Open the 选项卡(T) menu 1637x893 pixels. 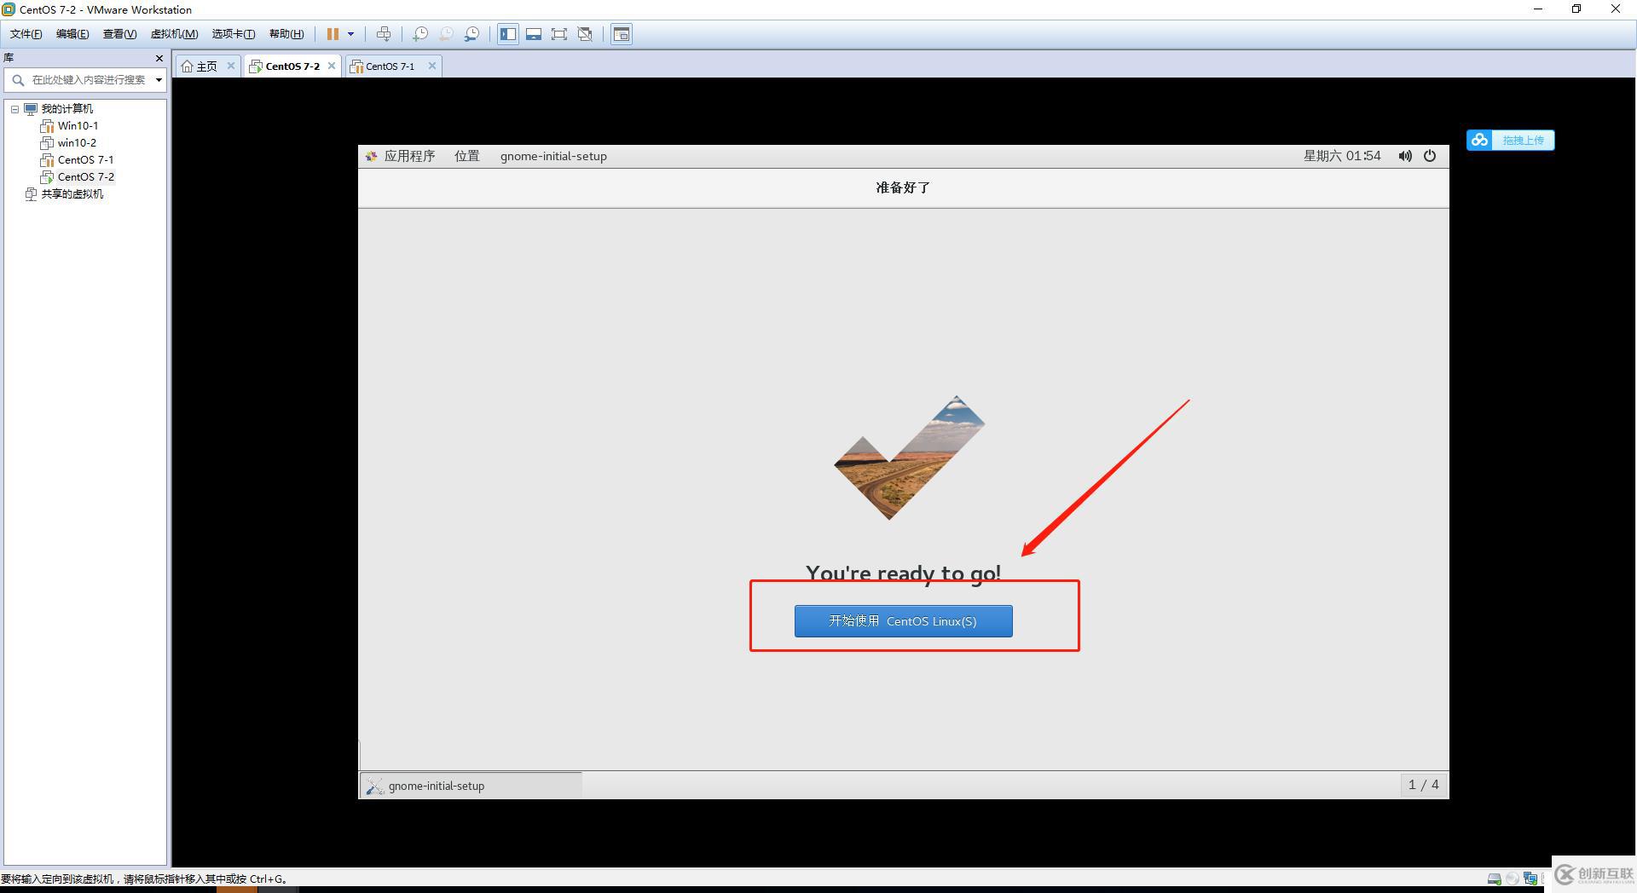(234, 34)
